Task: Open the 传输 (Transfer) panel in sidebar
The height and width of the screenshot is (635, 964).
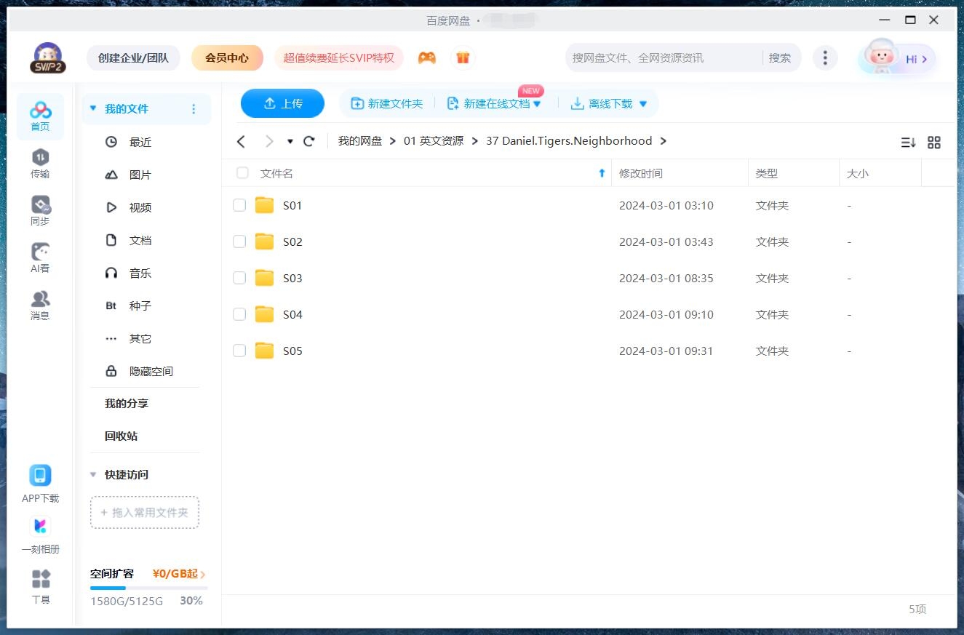Action: (x=40, y=164)
